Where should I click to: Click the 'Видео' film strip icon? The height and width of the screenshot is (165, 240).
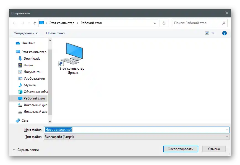click(x=20, y=65)
